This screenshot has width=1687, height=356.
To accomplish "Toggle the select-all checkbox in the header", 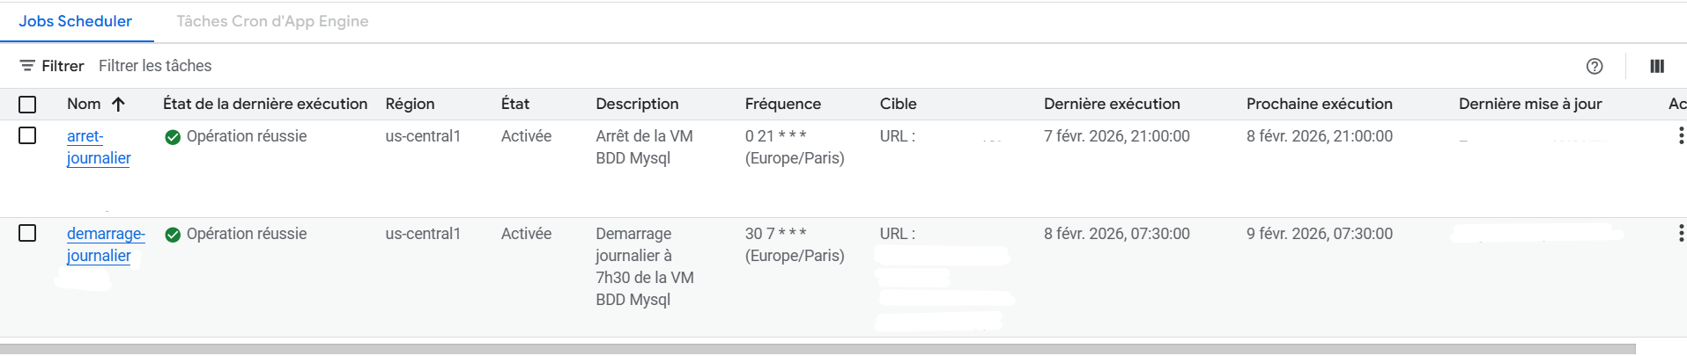I will point(27,105).
